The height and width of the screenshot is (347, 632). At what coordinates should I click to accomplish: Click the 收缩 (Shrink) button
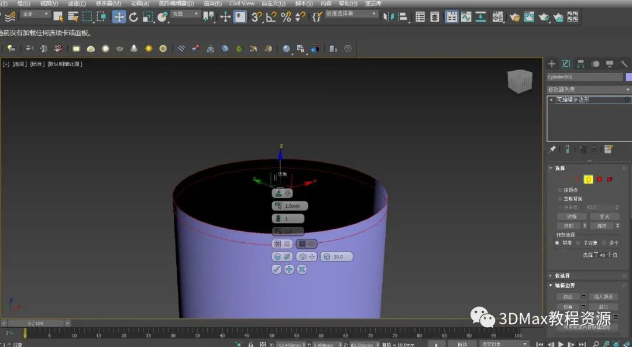[x=571, y=217]
